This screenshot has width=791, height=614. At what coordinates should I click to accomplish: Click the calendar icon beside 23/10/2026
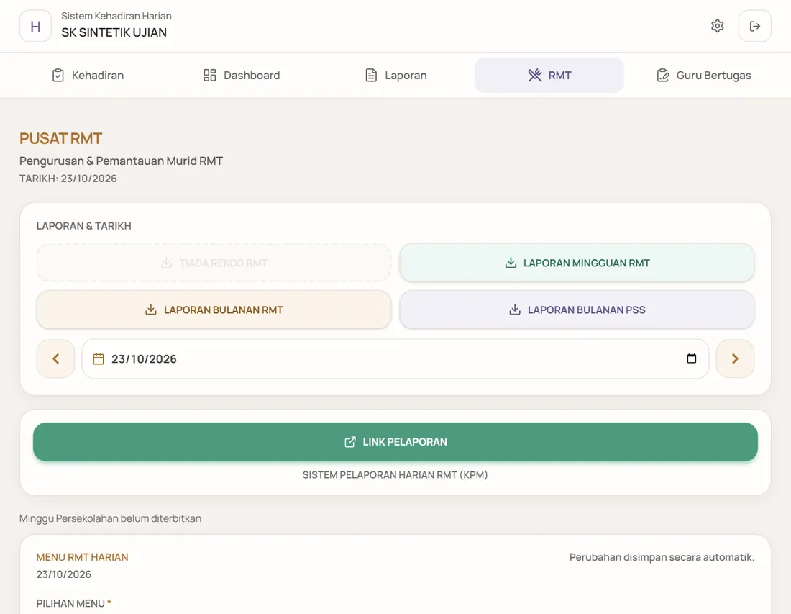pos(99,358)
